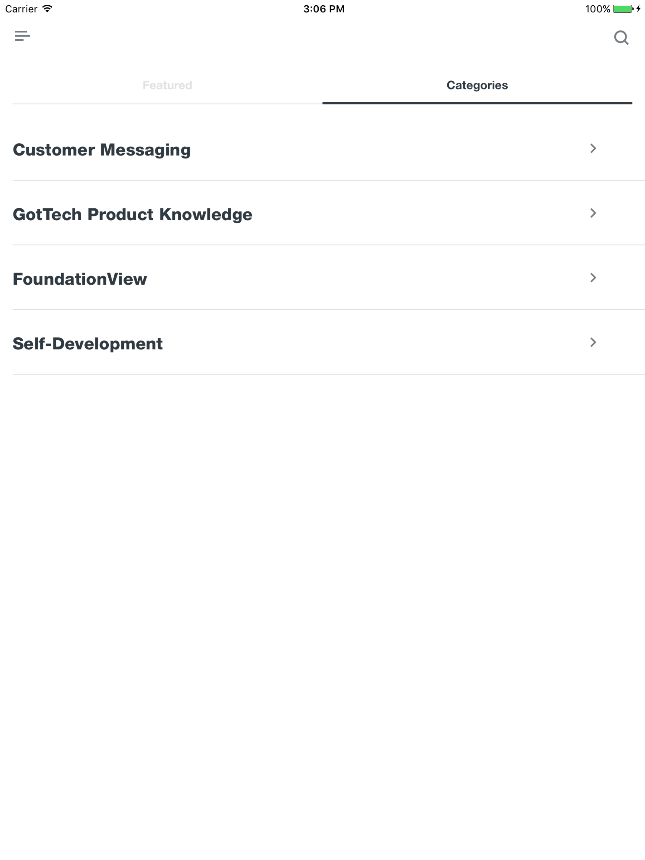The height and width of the screenshot is (860, 645).
Task: Select the Categories tab
Action: [x=477, y=85]
